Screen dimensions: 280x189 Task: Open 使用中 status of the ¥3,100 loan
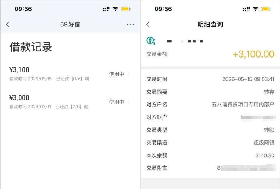[116, 74]
